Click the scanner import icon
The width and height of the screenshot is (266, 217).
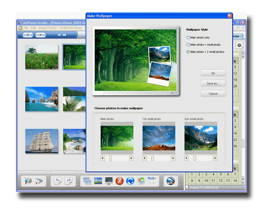[39, 181]
